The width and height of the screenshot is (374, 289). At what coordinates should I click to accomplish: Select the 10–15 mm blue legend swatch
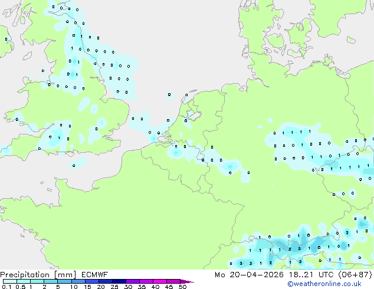[x=78, y=281]
